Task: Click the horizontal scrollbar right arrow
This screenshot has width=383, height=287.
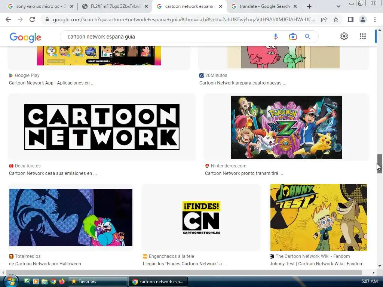Action: pyautogui.click(x=374, y=272)
